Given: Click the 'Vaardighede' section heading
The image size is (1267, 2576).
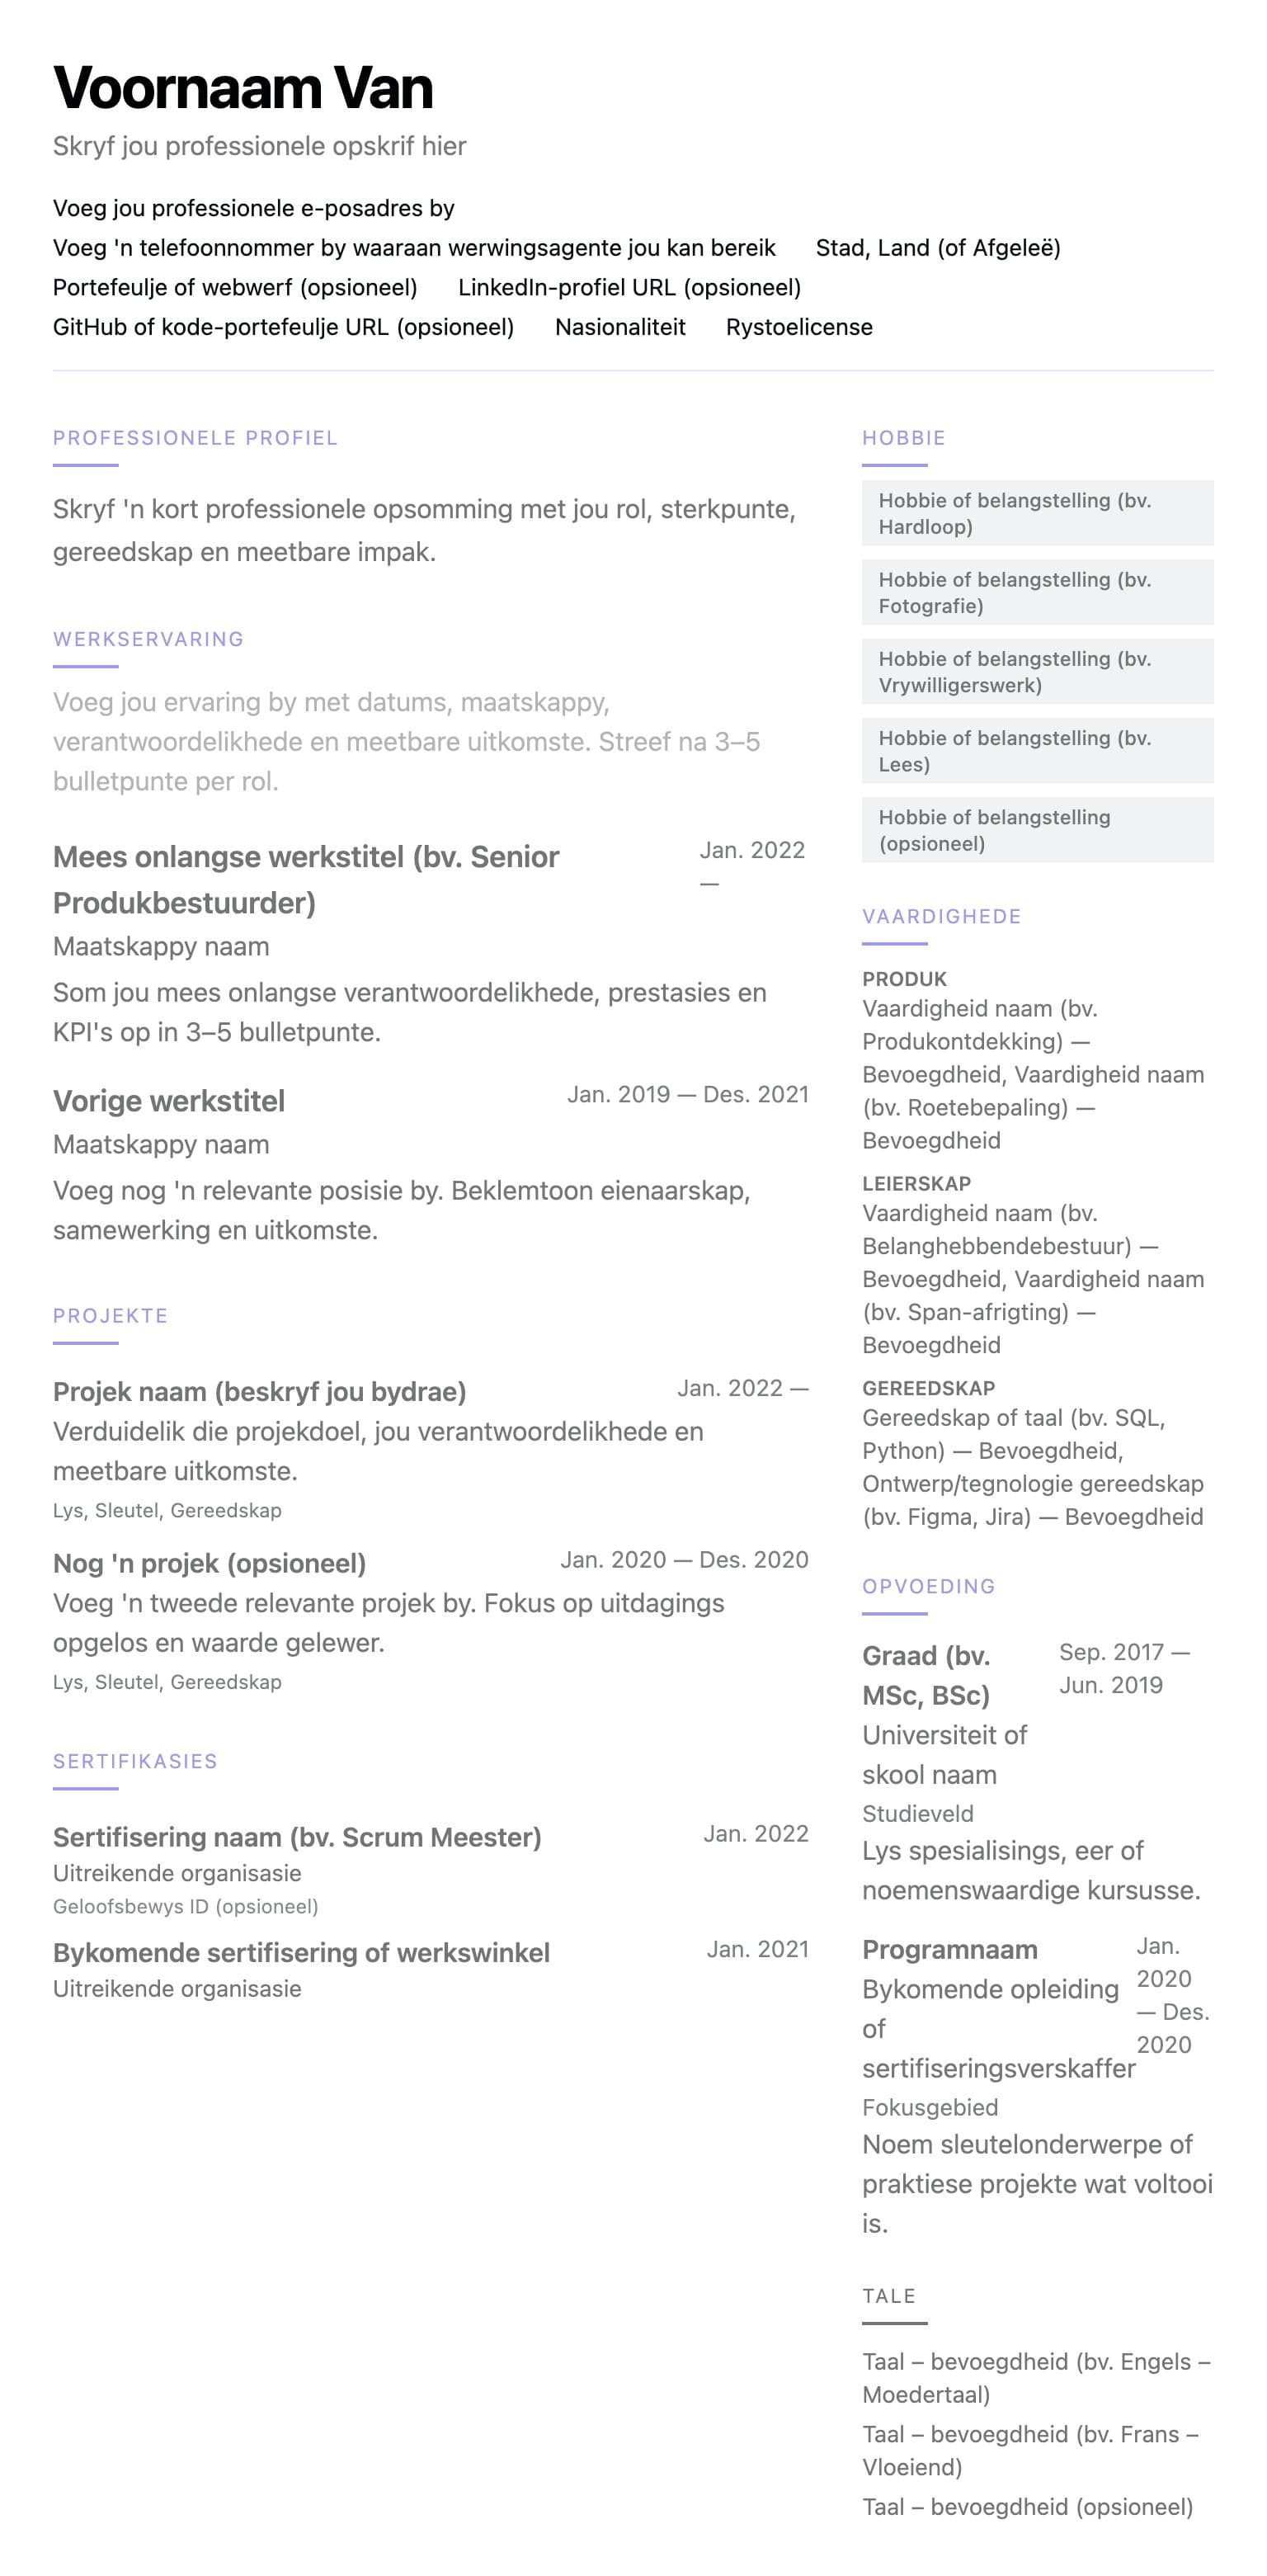Looking at the screenshot, I should pos(941,916).
